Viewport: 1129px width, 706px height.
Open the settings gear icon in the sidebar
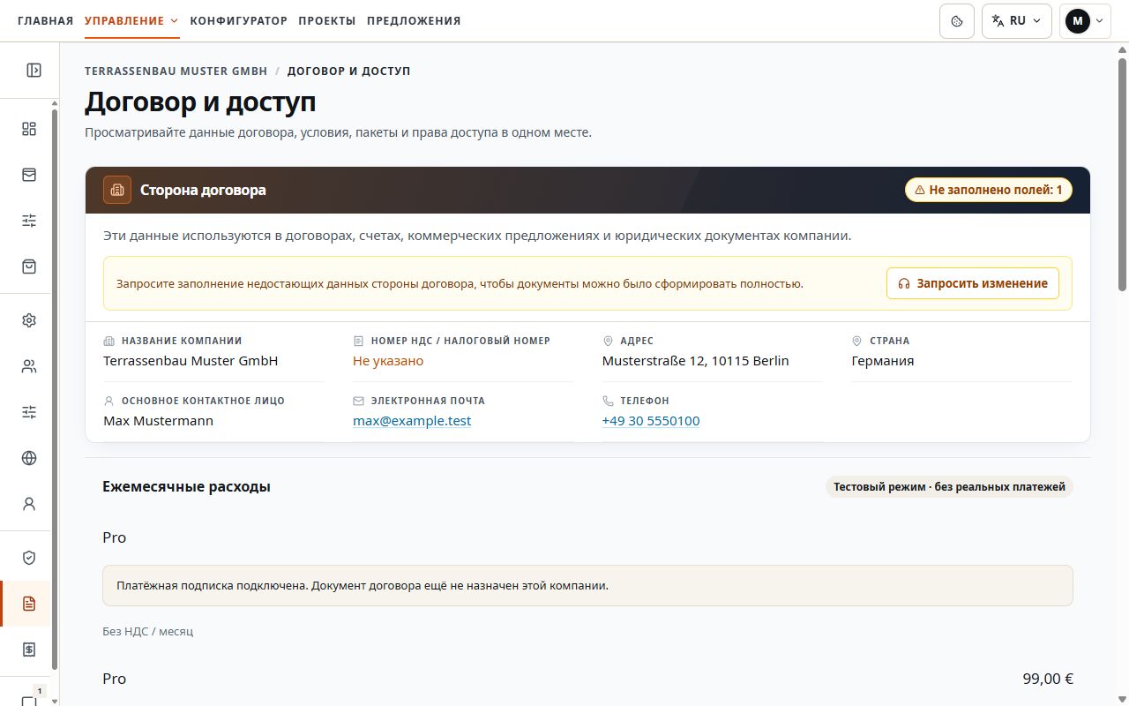tap(29, 320)
